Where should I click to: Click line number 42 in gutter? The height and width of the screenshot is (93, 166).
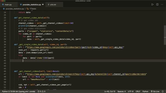pos(5,61)
